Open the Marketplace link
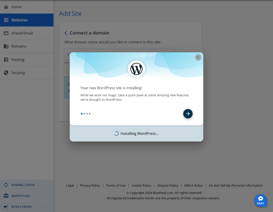This screenshot has height=212, width=273. point(27,196)
